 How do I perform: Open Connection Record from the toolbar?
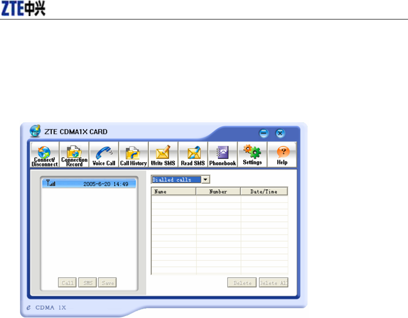pyautogui.click(x=74, y=155)
